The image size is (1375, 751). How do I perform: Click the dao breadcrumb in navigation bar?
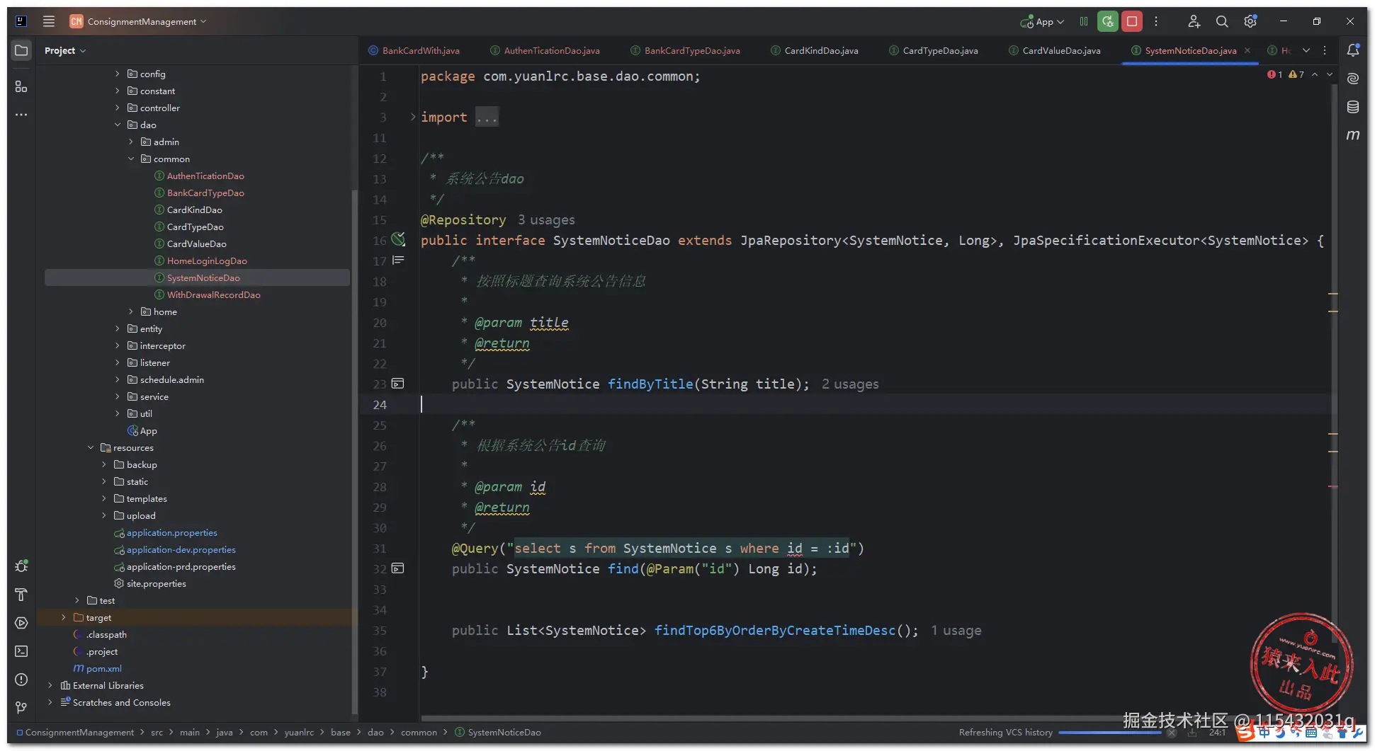(375, 733)
